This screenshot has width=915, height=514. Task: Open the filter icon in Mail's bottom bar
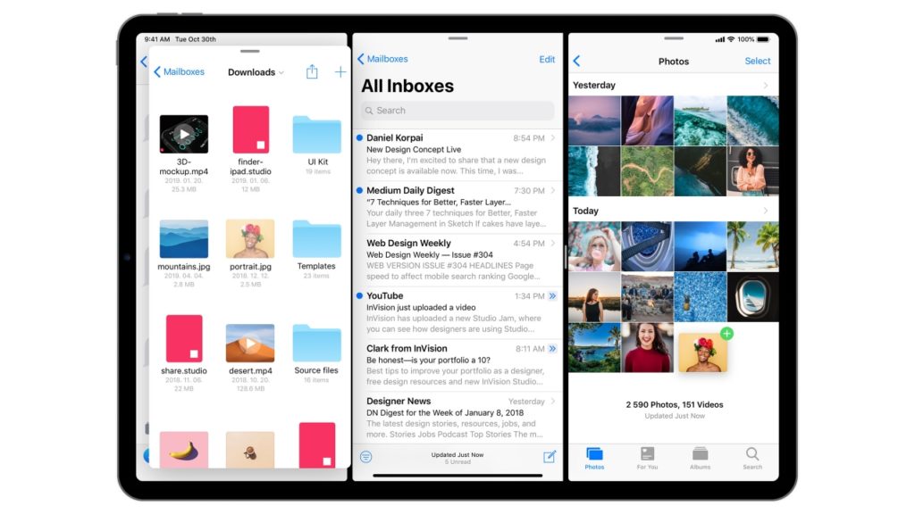(365, 456)
